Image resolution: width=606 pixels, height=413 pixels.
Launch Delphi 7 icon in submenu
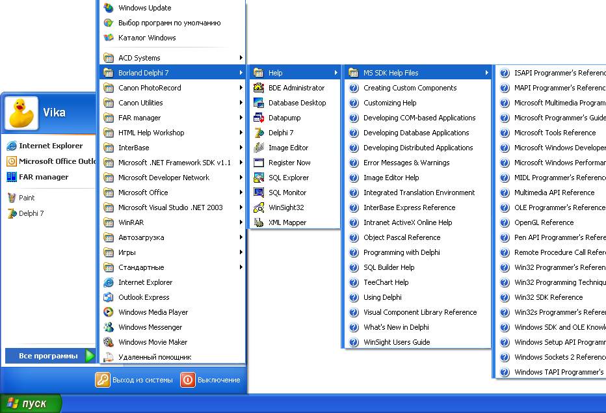pyautogui.click(x=259, y=133)
